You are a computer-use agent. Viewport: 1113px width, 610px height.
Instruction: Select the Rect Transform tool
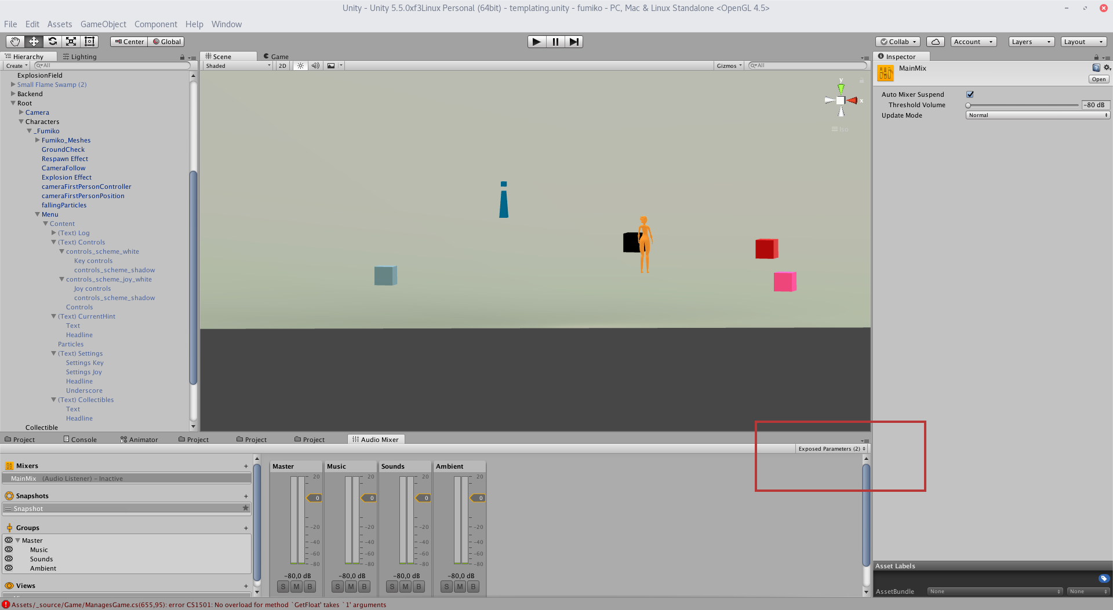click(x=89, y=41)
